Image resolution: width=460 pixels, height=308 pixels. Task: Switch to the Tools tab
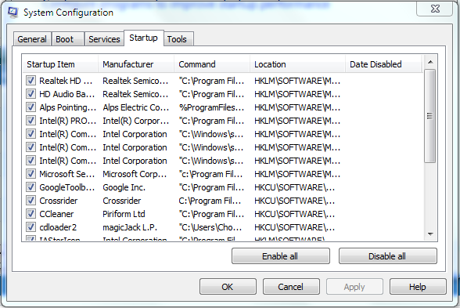(x=177, y=39)
